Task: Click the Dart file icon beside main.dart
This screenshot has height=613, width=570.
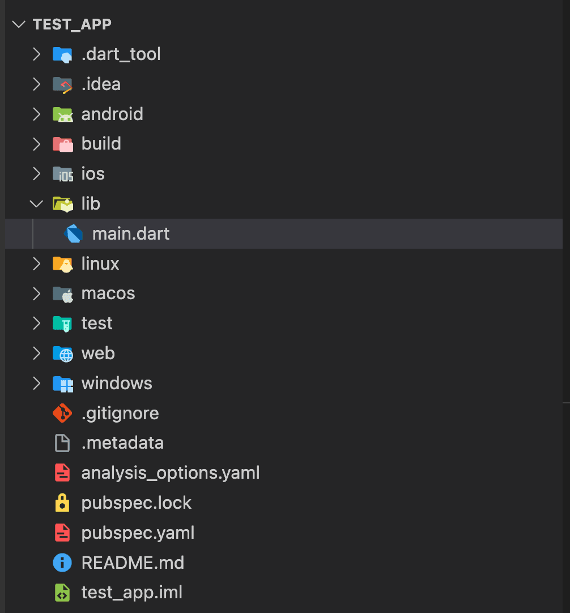Action: pyautogui.click(x=73, y=234)
